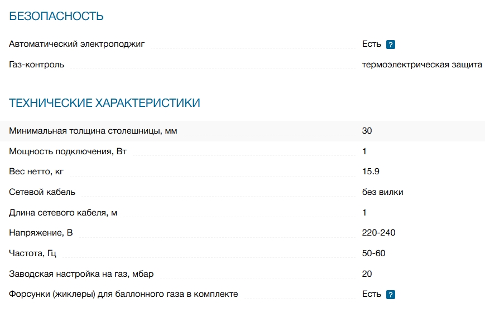Click the Заводская настройка на газ label
This screenshot has height=323, width=485.
click(81, 274)
